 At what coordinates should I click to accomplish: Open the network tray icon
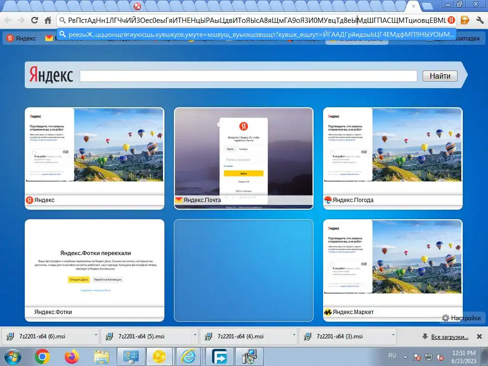tap(428, 357)
